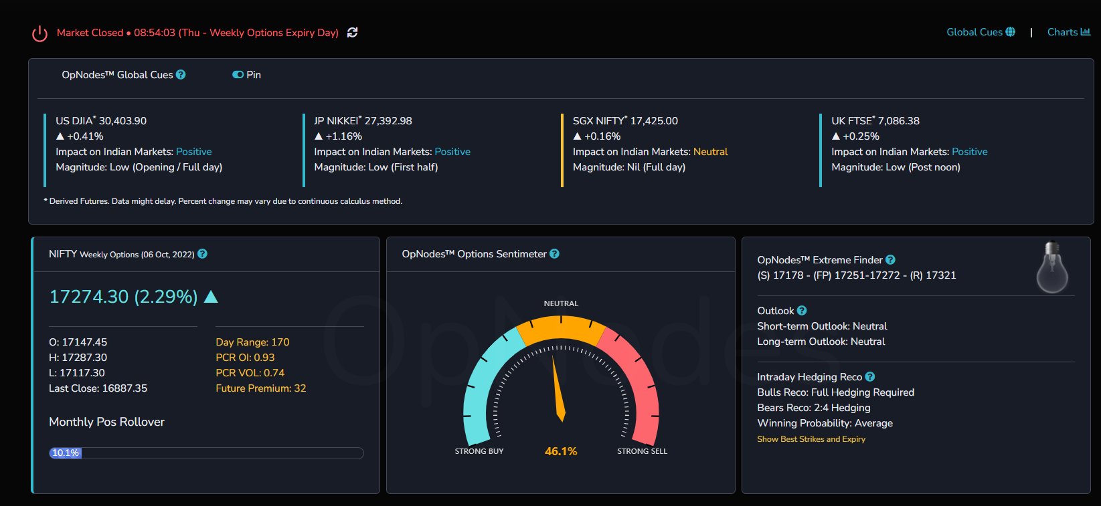1101x506 pixels.
Task: Click Intraday Hedging Reco help icon
Action: [x=870, y=377]
